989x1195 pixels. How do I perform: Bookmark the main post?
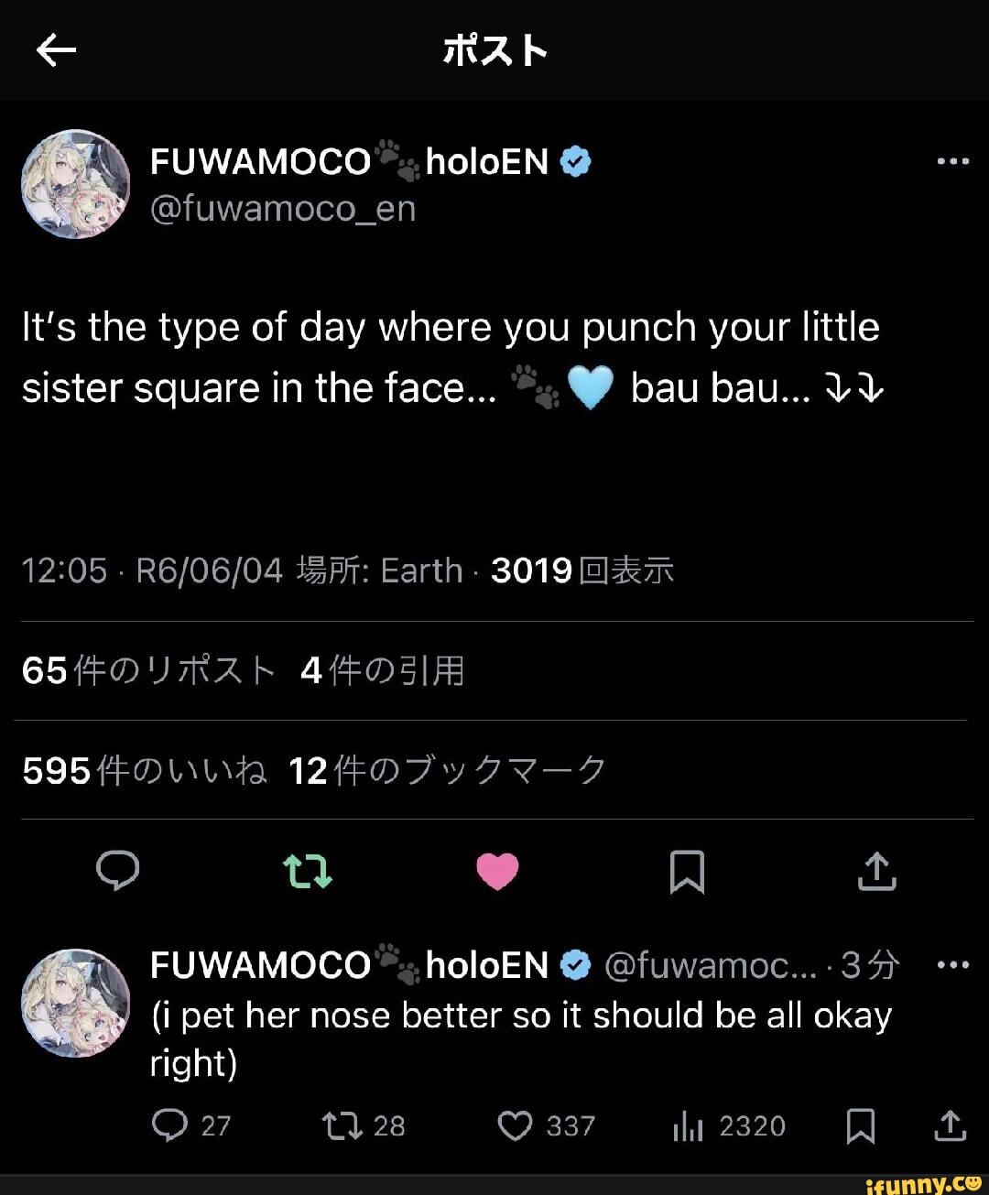[687, 871]
